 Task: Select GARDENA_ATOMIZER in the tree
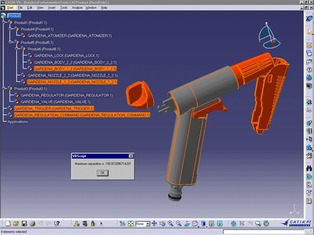69,36
